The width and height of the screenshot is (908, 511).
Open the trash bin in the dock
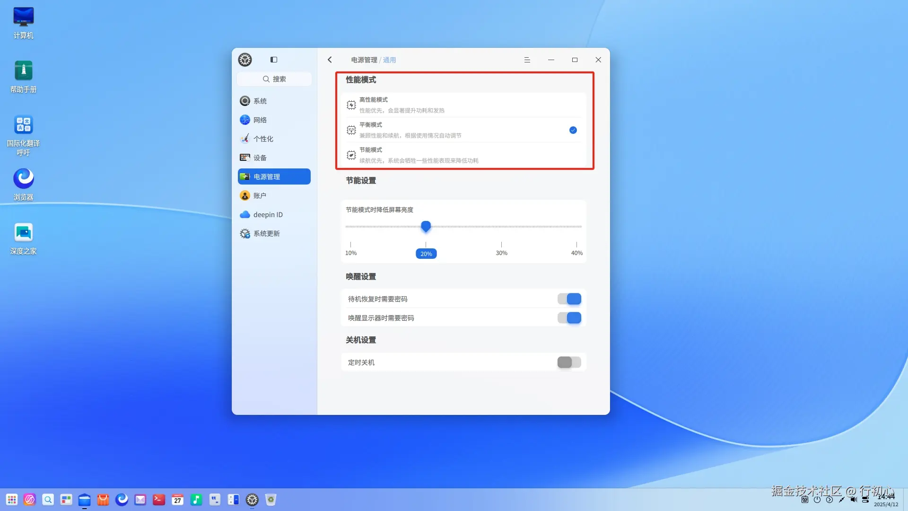(271, 500)
